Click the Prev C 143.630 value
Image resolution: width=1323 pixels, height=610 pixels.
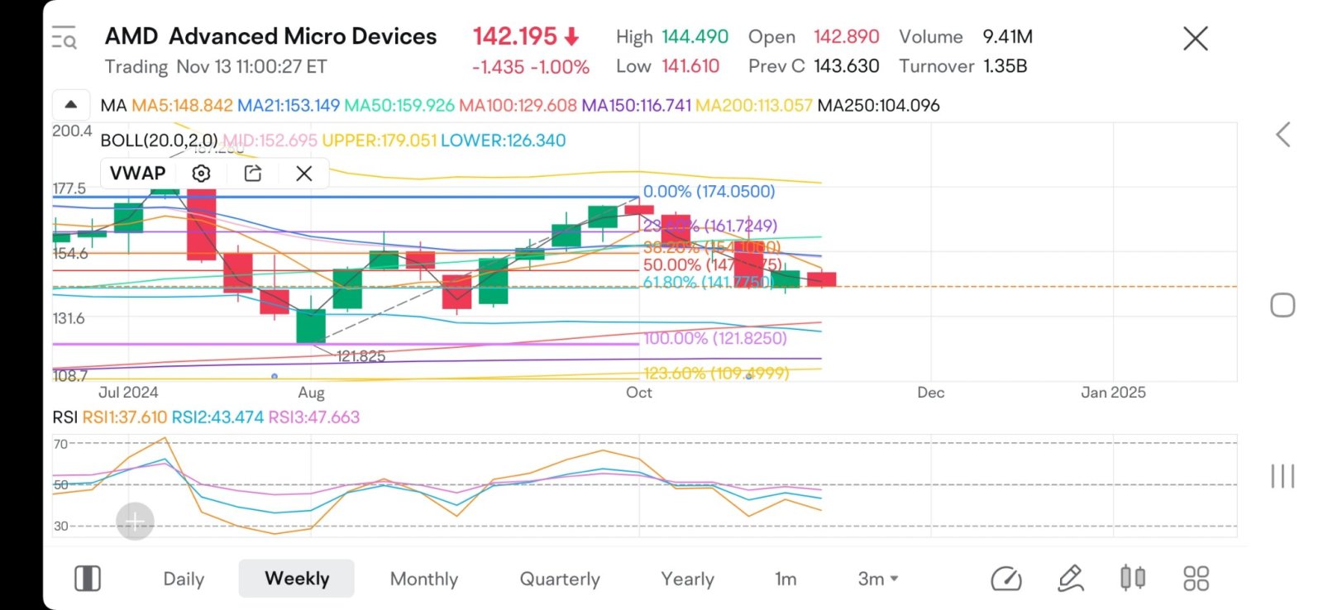pos(847,66)
